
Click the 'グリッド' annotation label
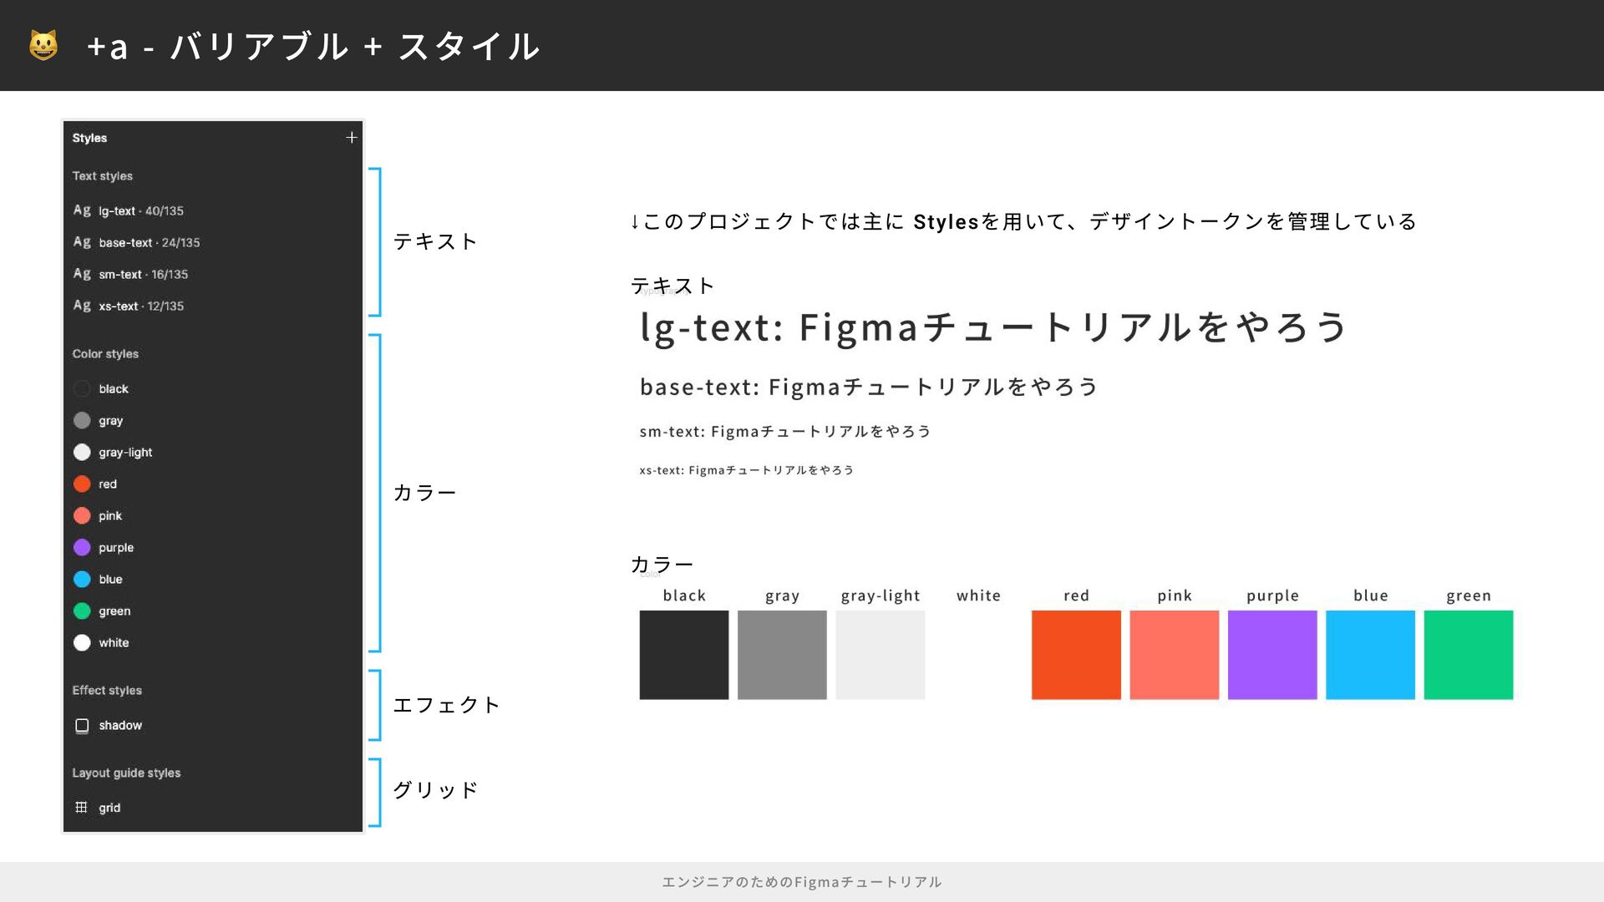click(x=435, y=790)
